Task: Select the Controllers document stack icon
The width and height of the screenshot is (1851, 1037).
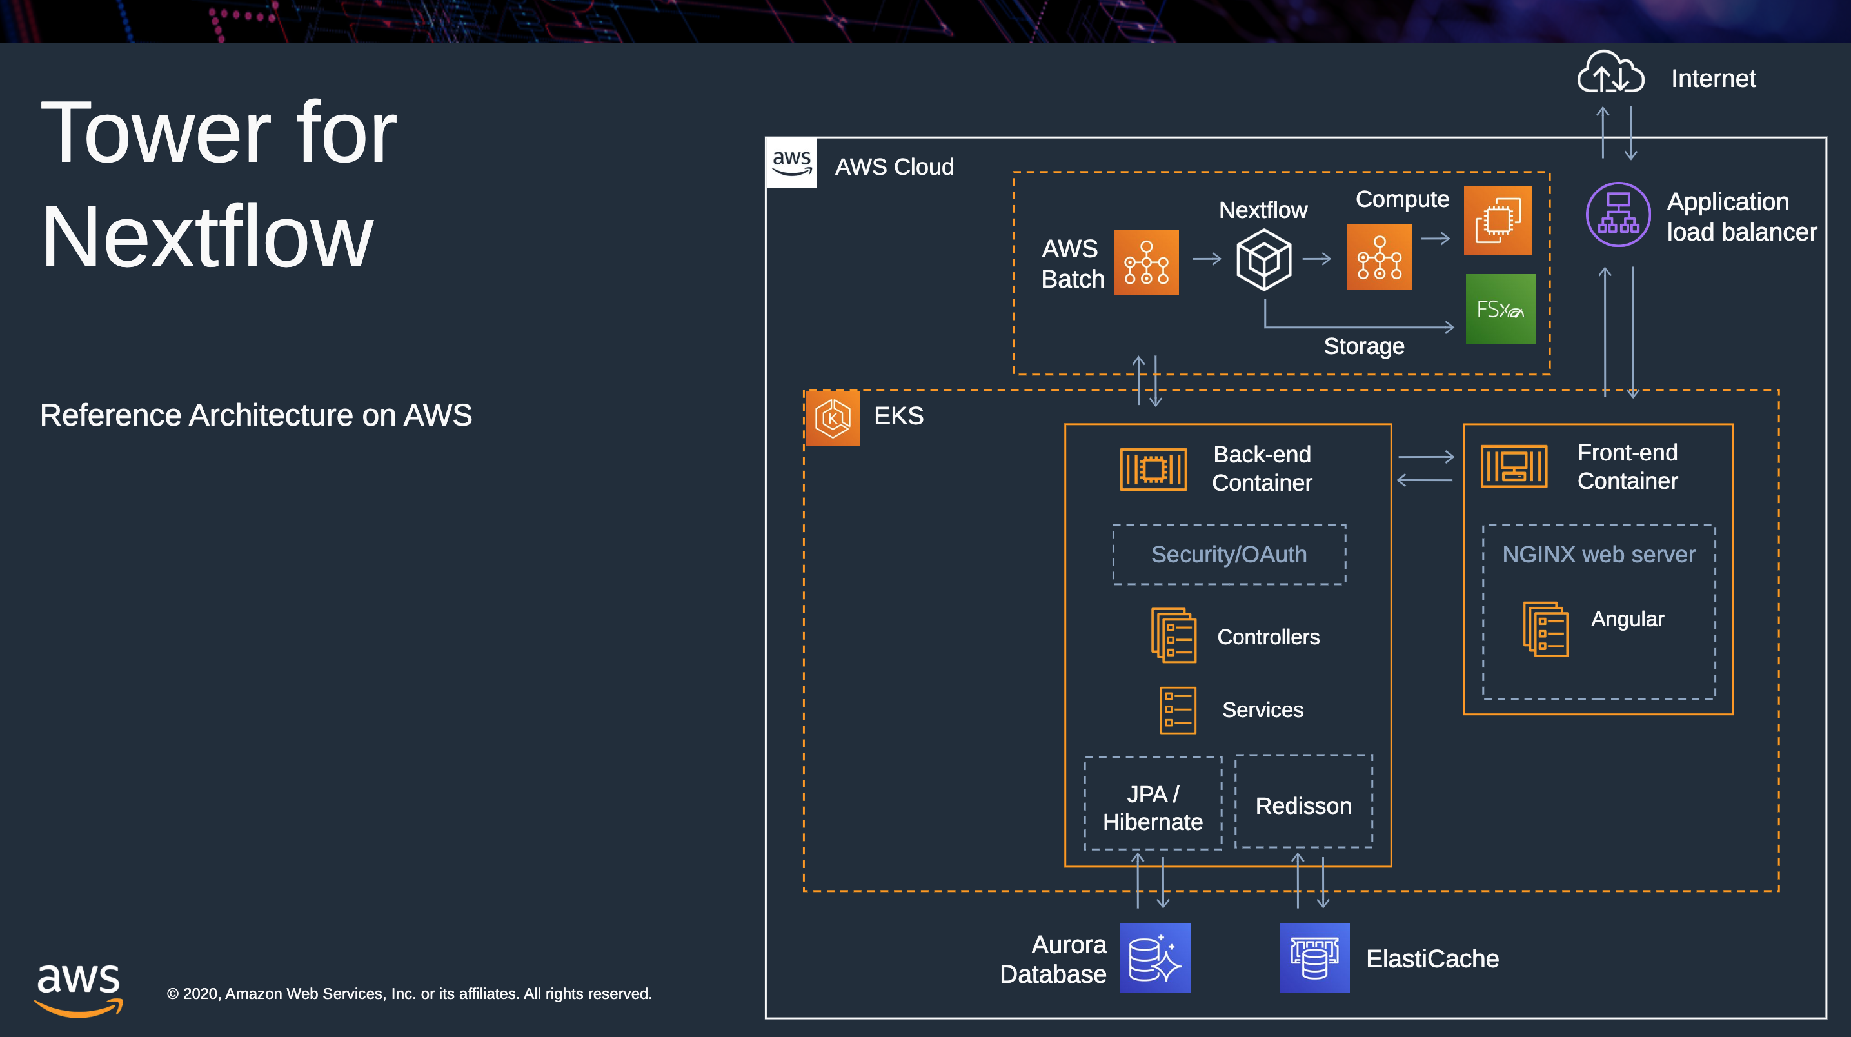Action: pyautogui.click(x=1173, y=635)
